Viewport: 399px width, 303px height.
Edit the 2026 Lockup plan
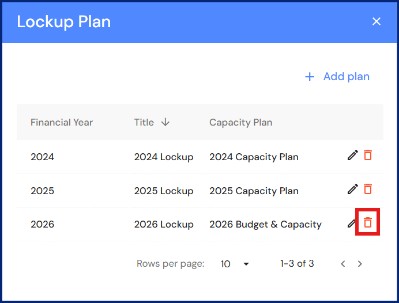click(351, 224)
